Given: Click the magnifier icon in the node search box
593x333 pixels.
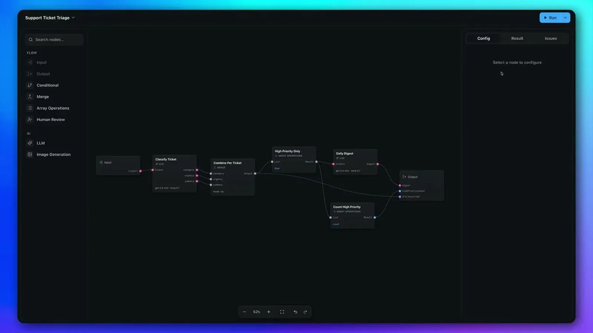Looking at the screenshot, I should [31, 40].
